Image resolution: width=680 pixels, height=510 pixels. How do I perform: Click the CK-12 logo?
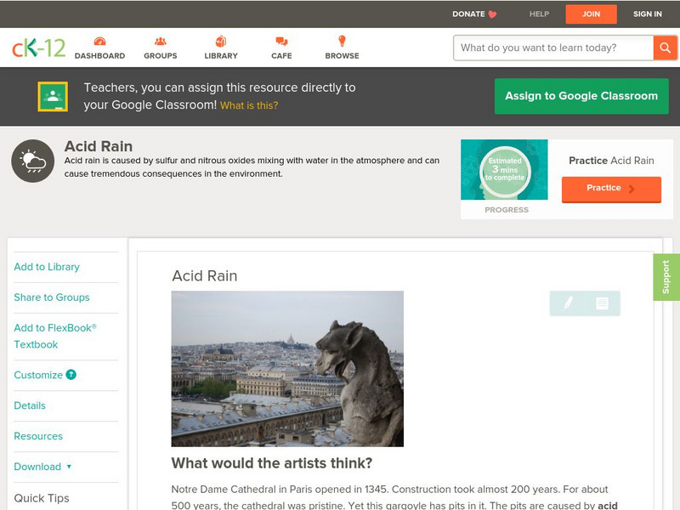click(38, 48)
